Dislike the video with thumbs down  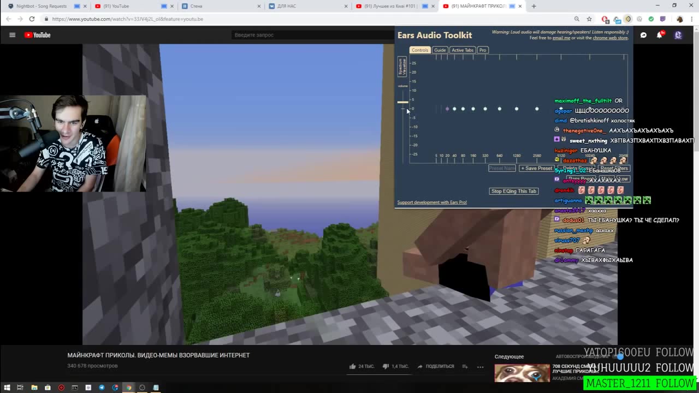pos(386,366)
